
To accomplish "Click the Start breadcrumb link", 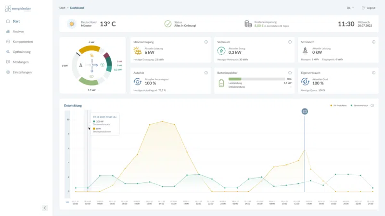I will click(62, 8).
